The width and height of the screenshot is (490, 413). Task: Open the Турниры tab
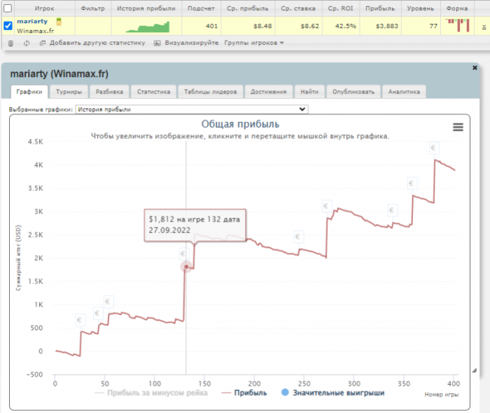coord(69,92)
